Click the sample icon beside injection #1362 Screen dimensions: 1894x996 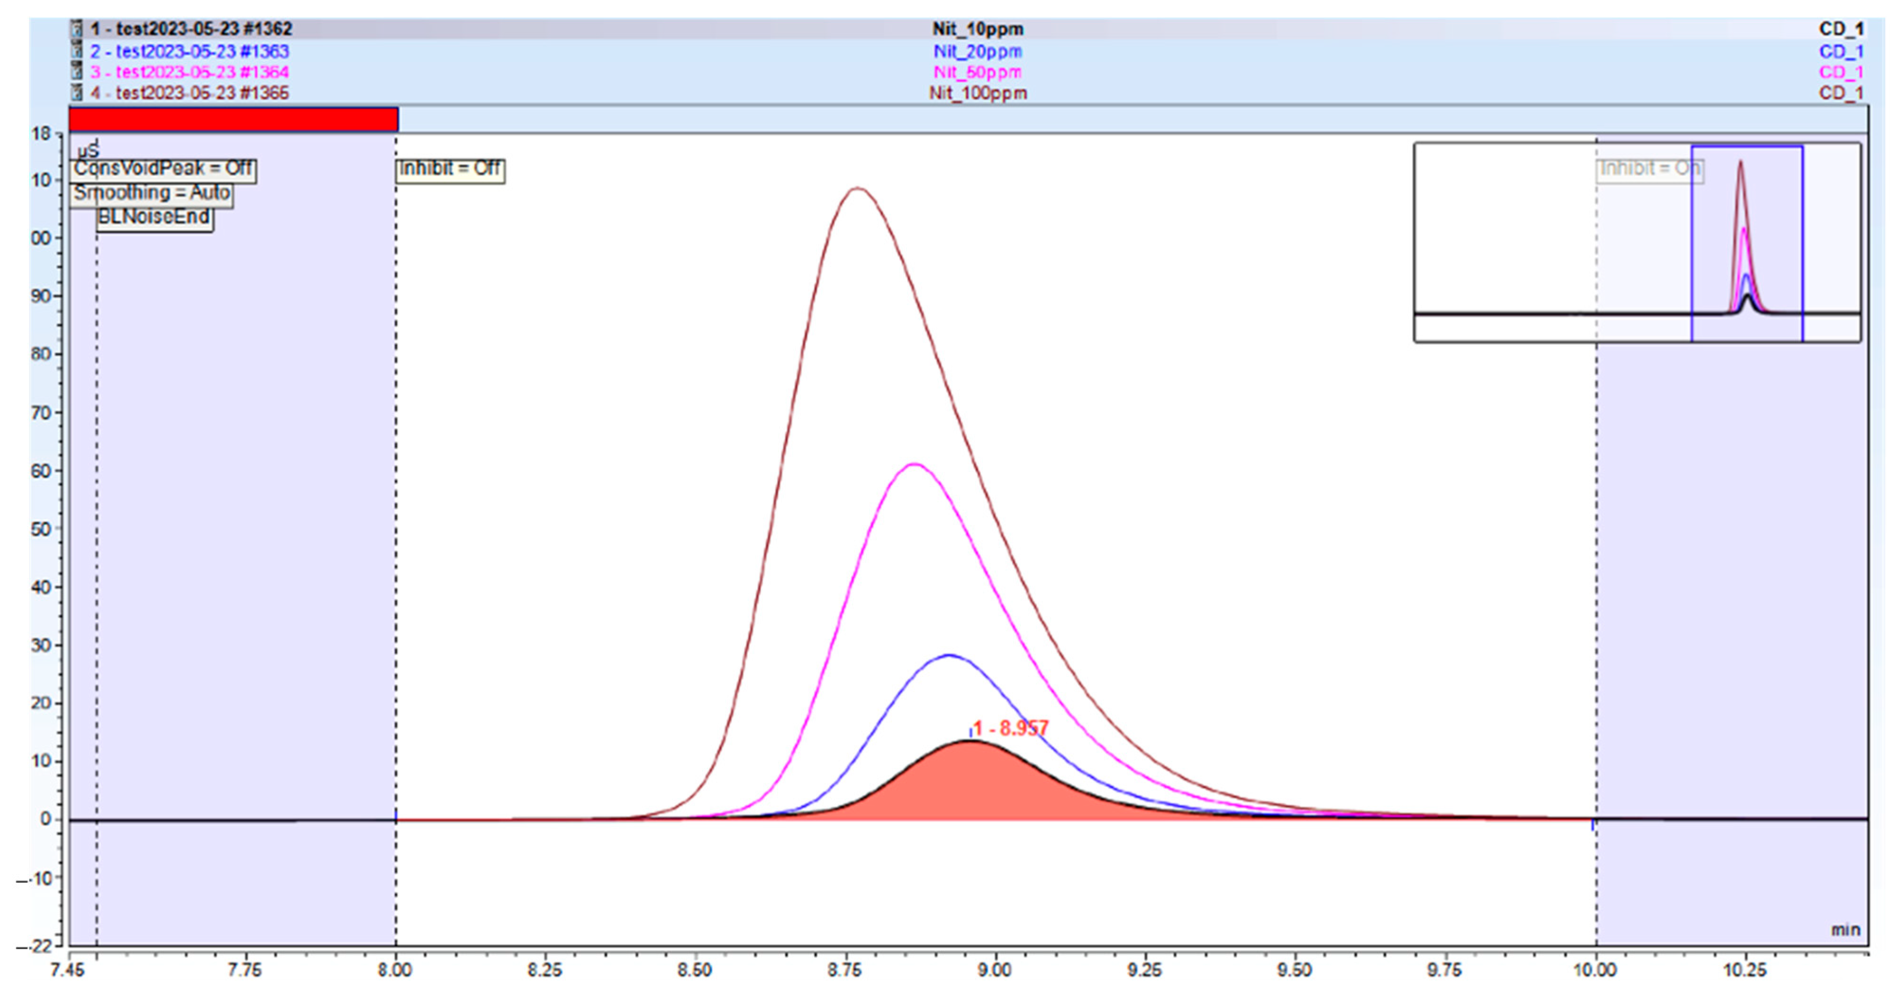pos(76,29)
